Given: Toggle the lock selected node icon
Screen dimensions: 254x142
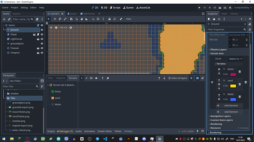Looking at the screenshot, I should [109, 19].
